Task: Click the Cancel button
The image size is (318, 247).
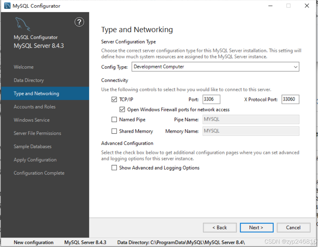Action: click(293, 228)
